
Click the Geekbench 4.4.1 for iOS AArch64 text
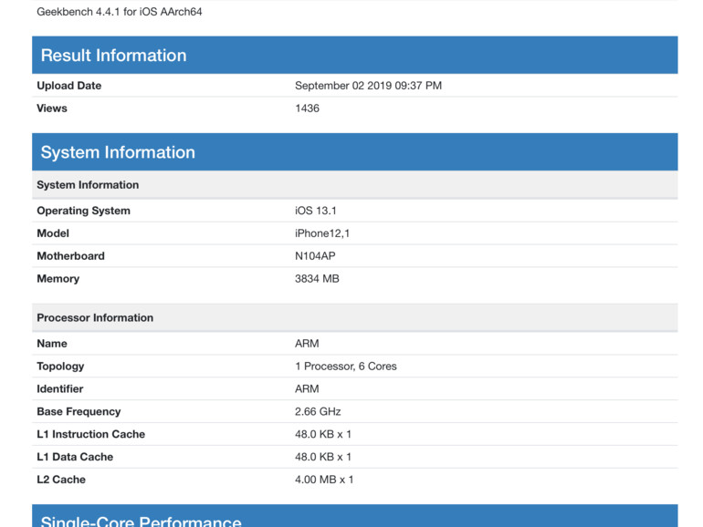click(x=120, y=12)
